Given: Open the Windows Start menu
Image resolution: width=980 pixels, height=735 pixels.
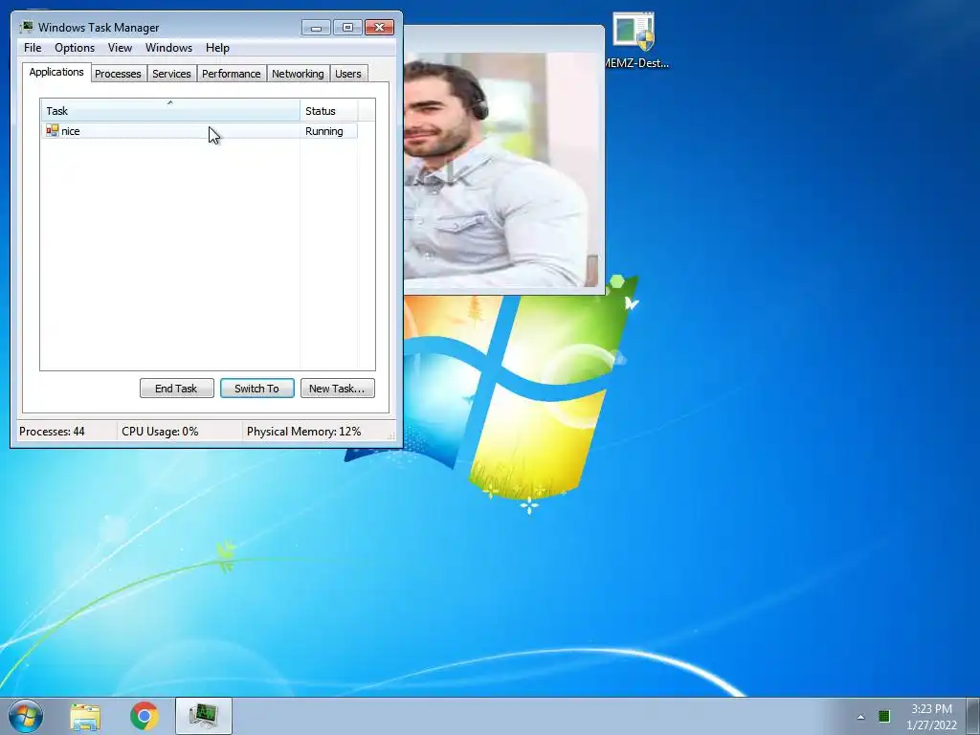Looking at the screenshot, I should (26, 716).
